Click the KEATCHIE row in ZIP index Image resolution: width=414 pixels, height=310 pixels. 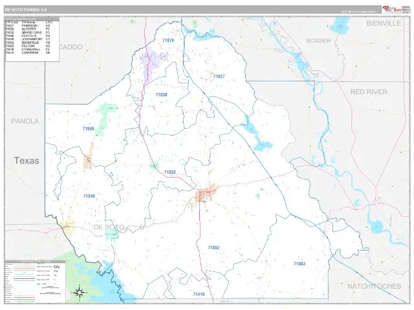pyautogui.click(x=28, y=36)
